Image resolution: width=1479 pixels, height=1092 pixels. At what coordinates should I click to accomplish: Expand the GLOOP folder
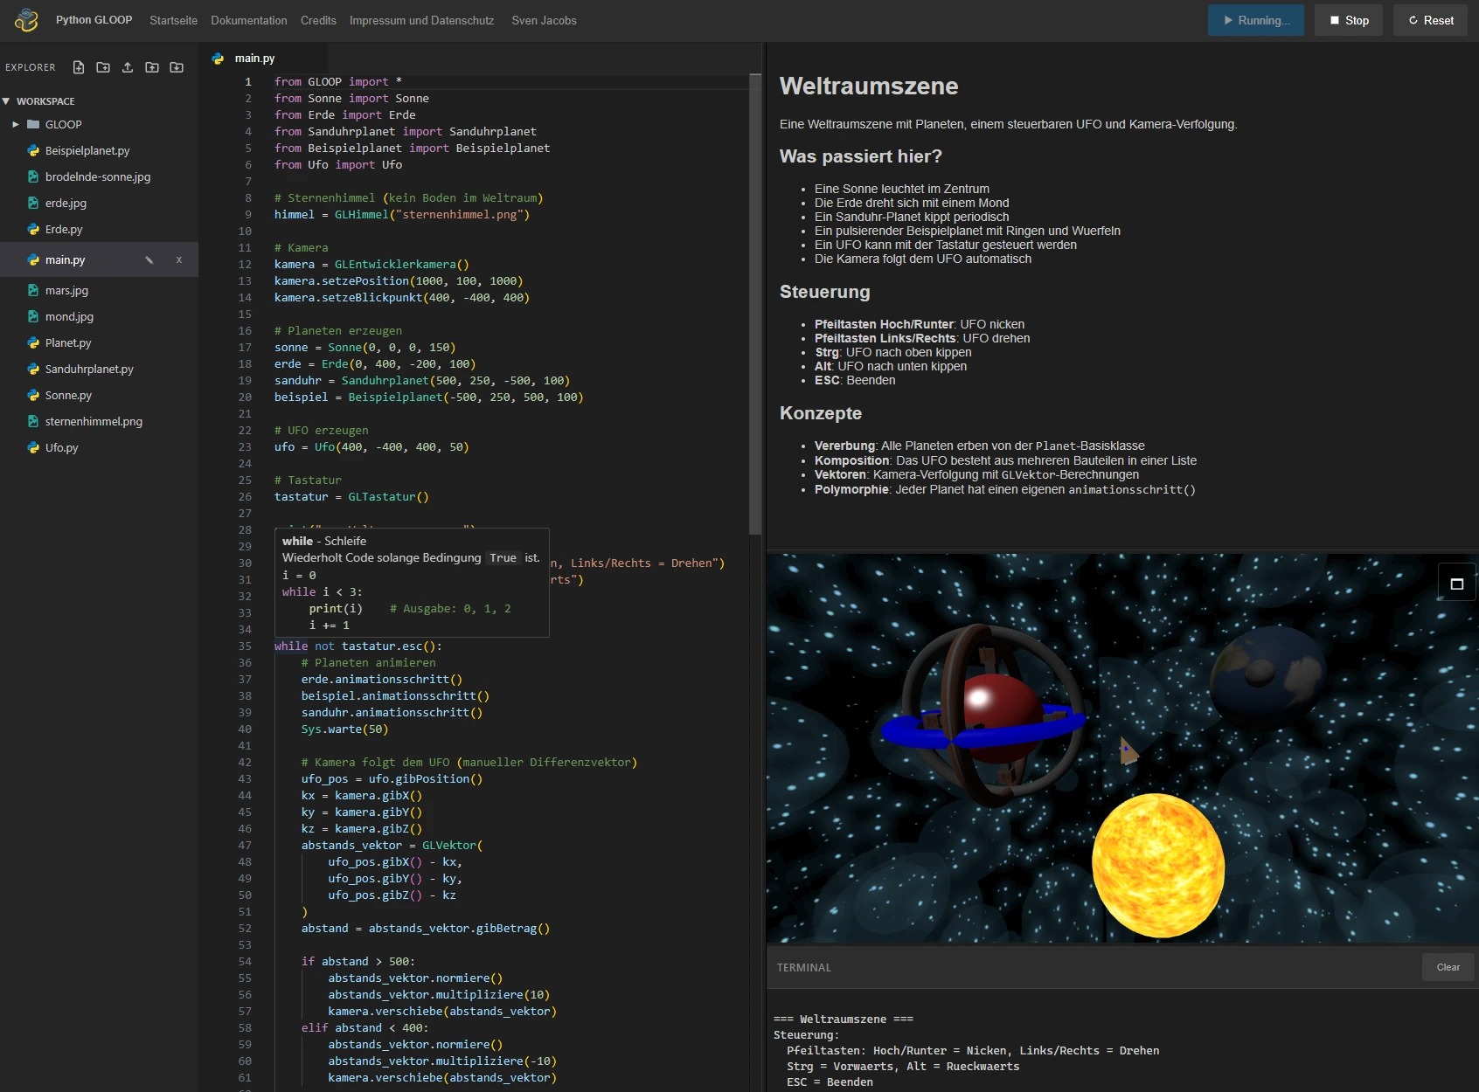click(15, 124)
